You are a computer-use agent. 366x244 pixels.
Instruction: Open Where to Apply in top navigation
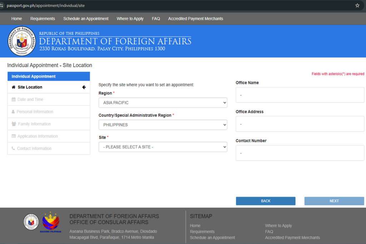tap(130, 19)
